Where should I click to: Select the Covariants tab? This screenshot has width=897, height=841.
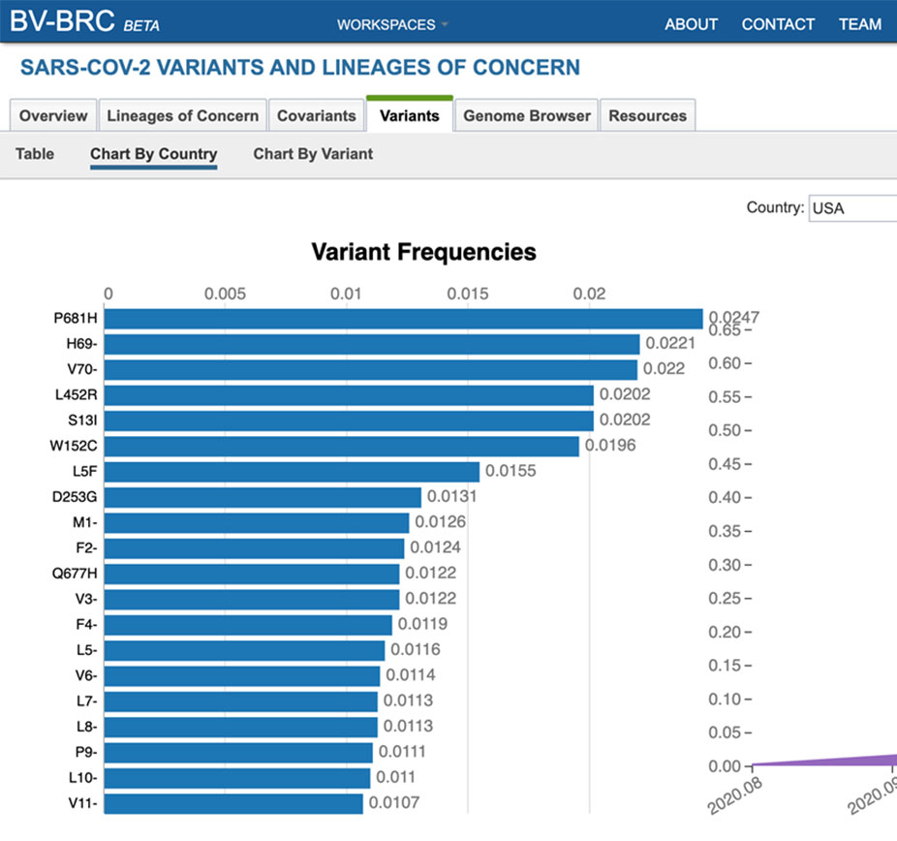tap(317, 115)
